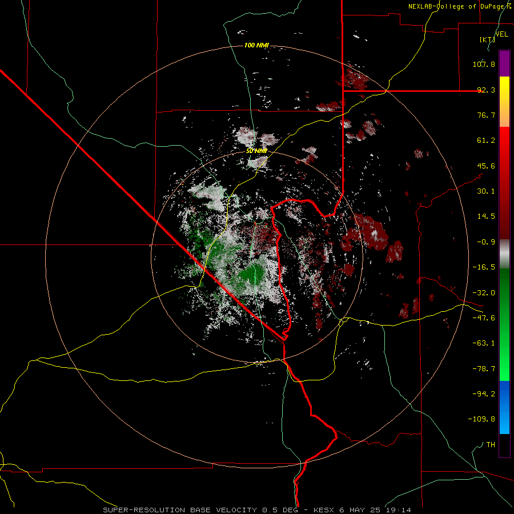
Task: Click the VEL legend title
Action: (x=502, y=34)
